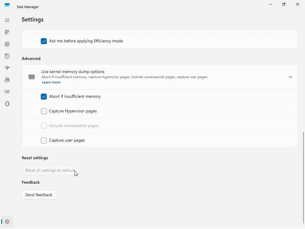The height and width of the screenshot is (229, 305).
Task: Toggle the hamburger navigation menu
Action: tap(7, 20)
